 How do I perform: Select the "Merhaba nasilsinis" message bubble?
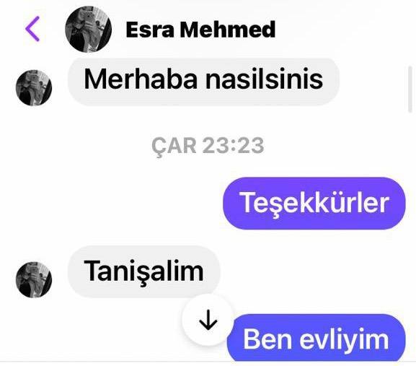203,80
